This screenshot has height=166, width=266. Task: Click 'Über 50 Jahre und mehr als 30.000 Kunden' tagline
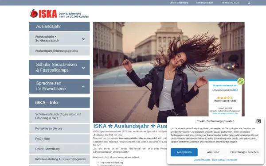click(74, 15)
